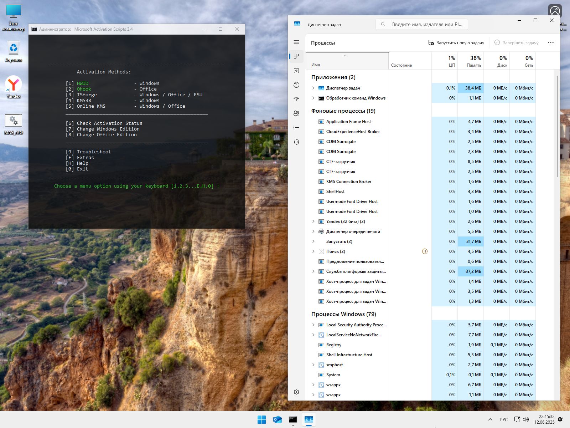Click the Фоновые процессы (19) heading
Screen dimensions: 570x428
click(343, 111)
